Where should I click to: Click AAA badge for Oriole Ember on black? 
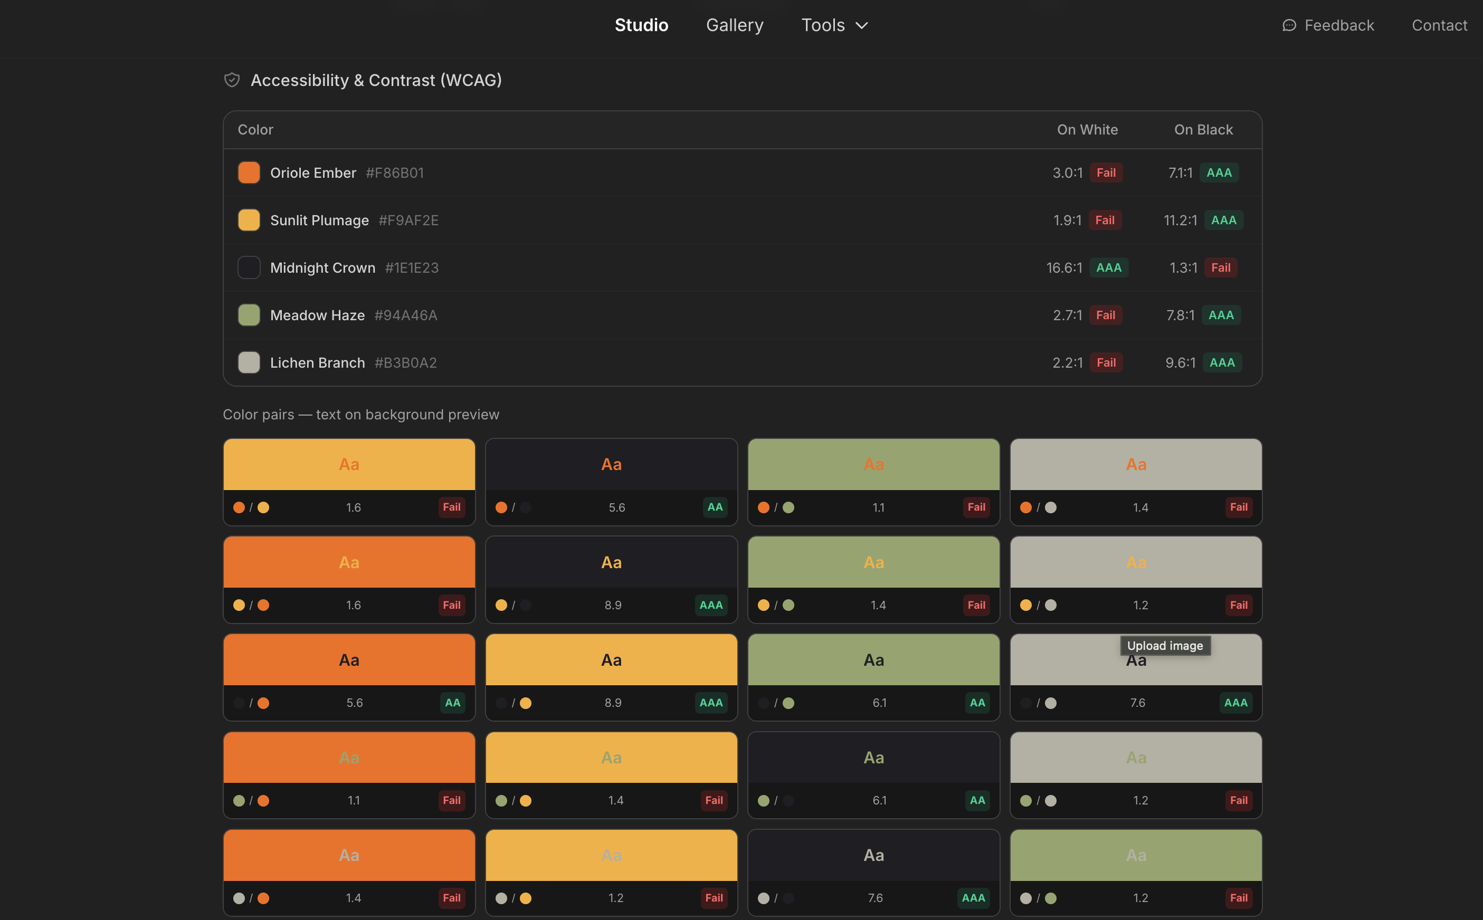pos(1219,173)
